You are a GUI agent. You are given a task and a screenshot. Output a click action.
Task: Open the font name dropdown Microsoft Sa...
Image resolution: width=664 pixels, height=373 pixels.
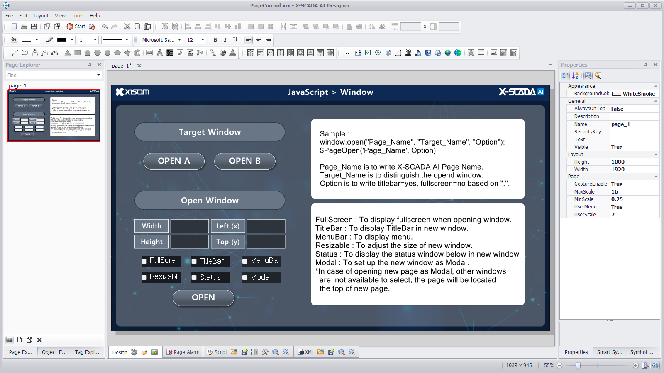coord(180,40)
